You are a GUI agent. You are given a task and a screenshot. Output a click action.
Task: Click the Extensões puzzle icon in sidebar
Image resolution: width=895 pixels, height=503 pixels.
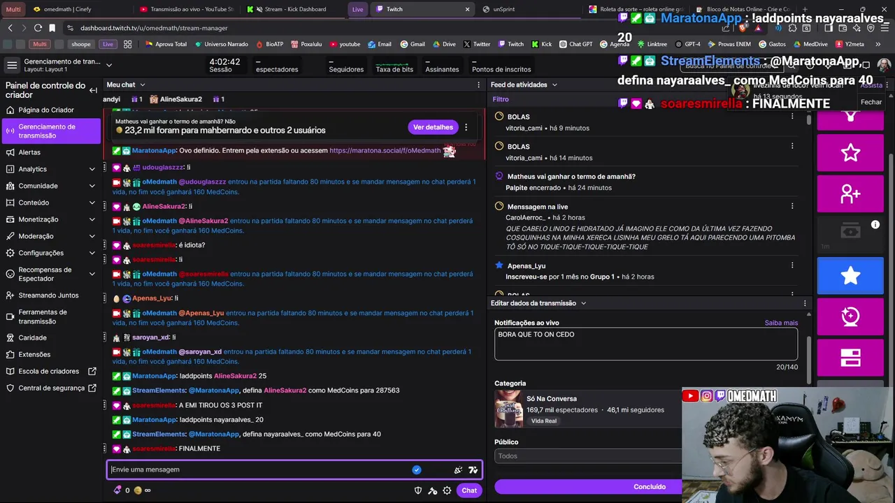10,354
